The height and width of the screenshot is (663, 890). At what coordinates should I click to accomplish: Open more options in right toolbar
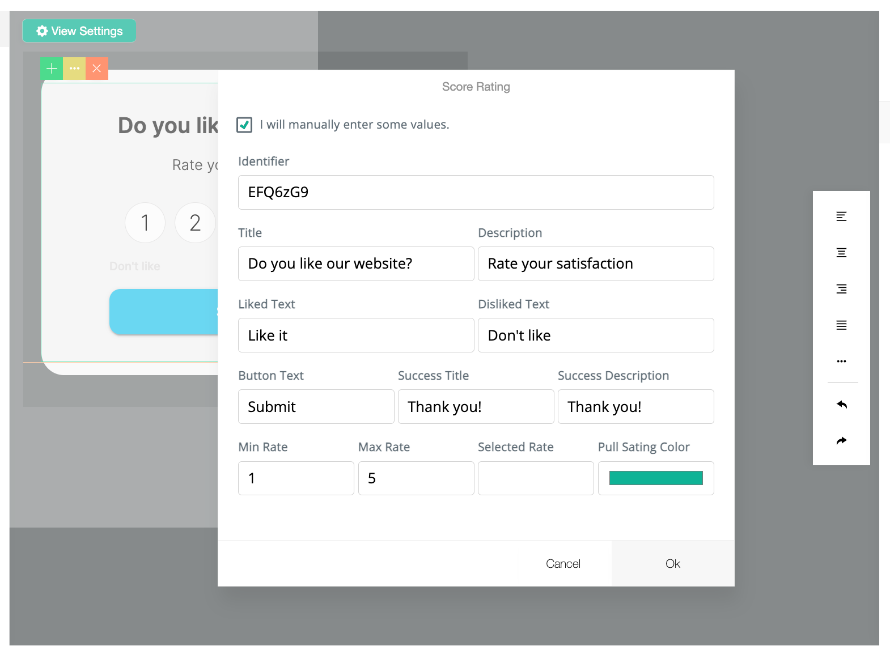pos(841,362)
